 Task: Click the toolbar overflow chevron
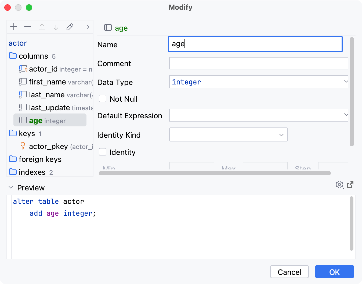[88, 27]
